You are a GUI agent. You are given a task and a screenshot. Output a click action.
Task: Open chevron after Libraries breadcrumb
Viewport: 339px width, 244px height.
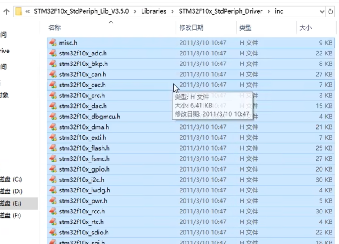point(172,11)
